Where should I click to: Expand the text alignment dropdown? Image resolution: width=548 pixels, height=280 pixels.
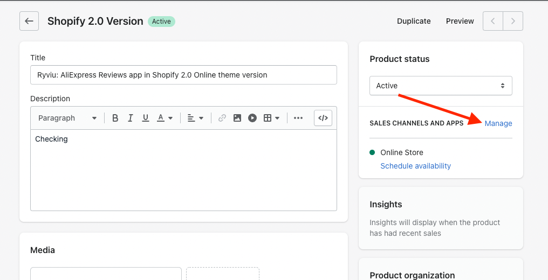click(195, 118)
